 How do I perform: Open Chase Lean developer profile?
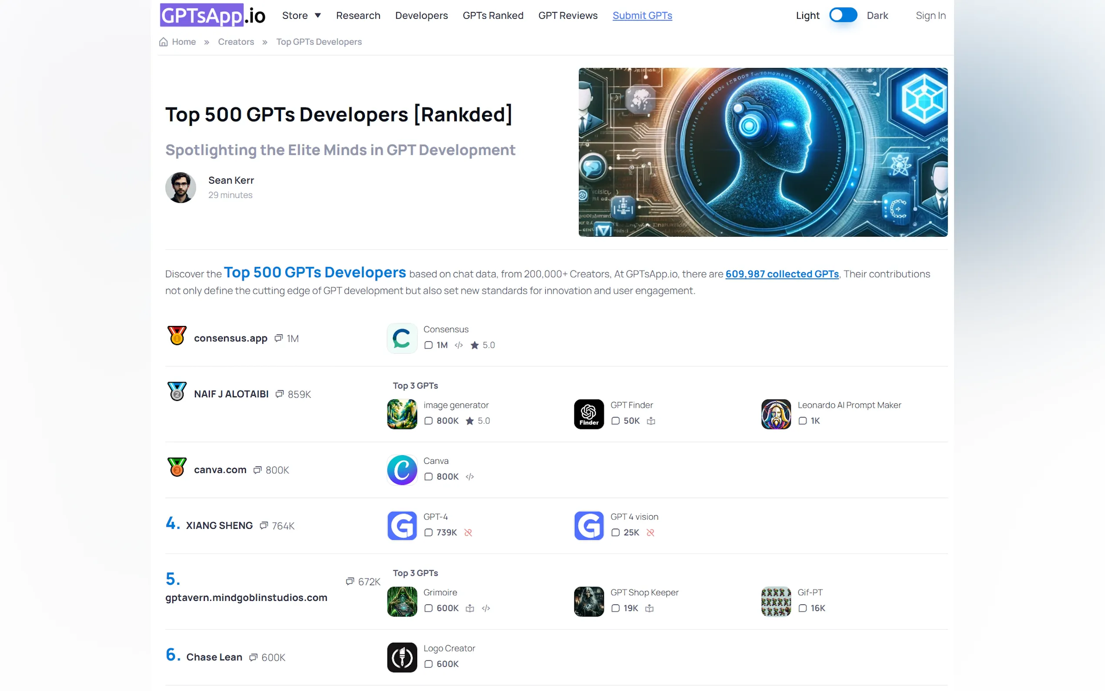tap(214, 657)
